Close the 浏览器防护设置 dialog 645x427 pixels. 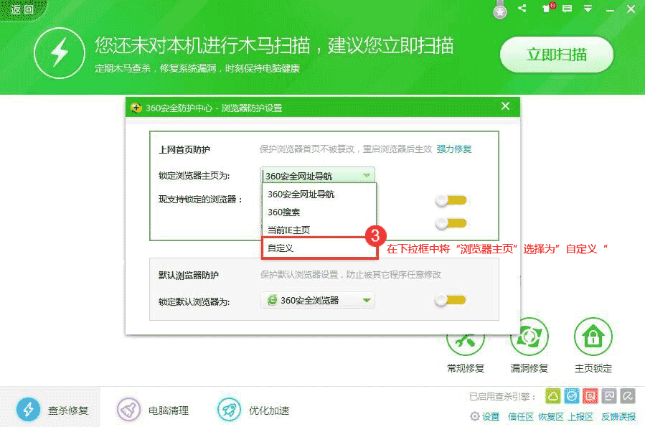click(506, 106)
